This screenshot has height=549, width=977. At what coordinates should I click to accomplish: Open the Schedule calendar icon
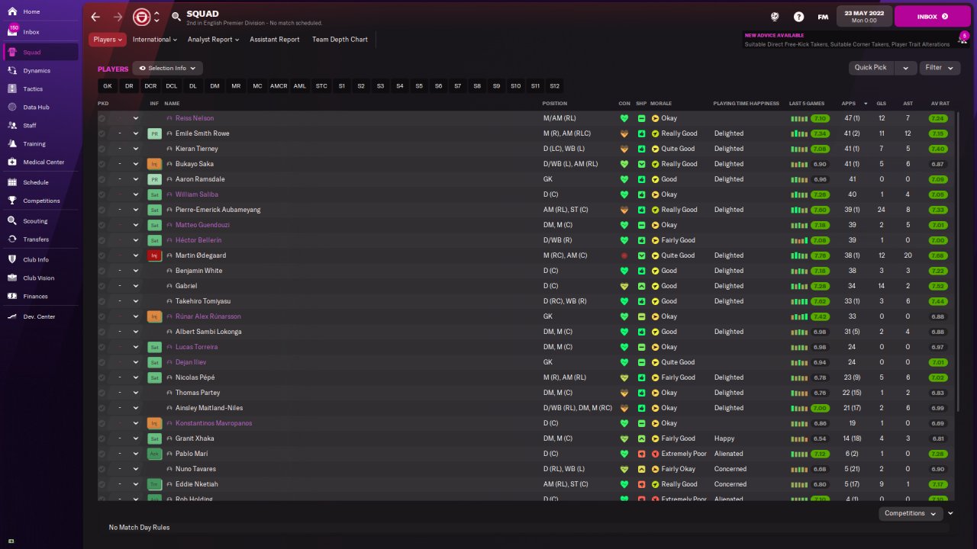12,182
